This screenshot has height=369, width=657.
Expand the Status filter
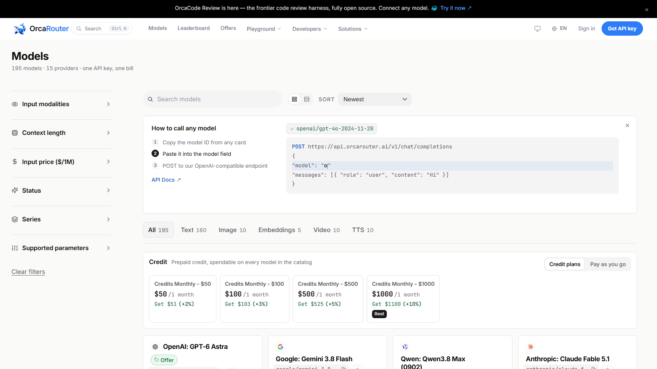[62, 190]
